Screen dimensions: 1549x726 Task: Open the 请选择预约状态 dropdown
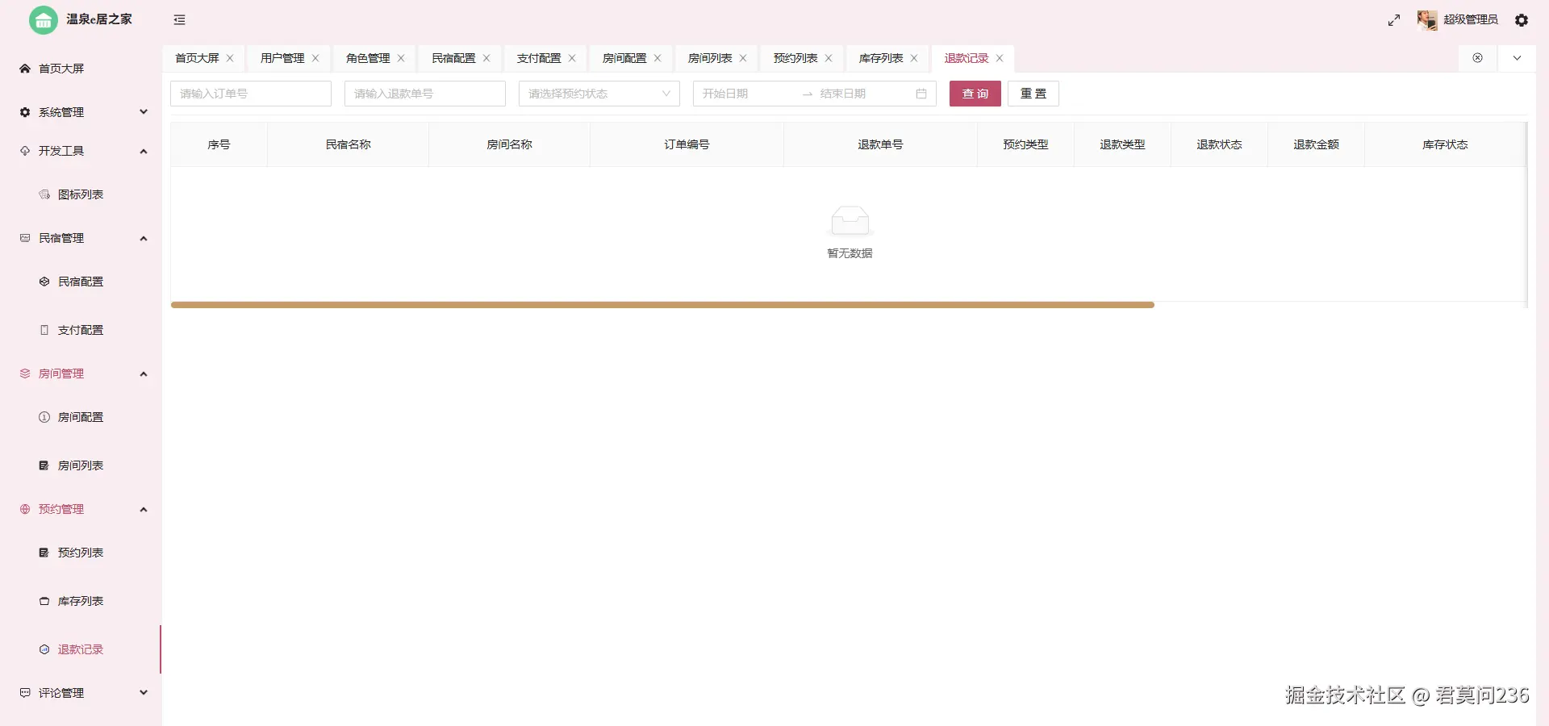599,94
